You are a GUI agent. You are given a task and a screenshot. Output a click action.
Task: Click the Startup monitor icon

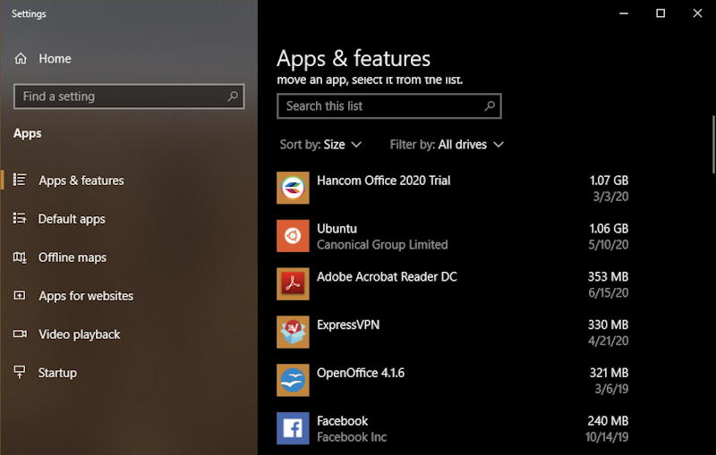tap(20, 372)
